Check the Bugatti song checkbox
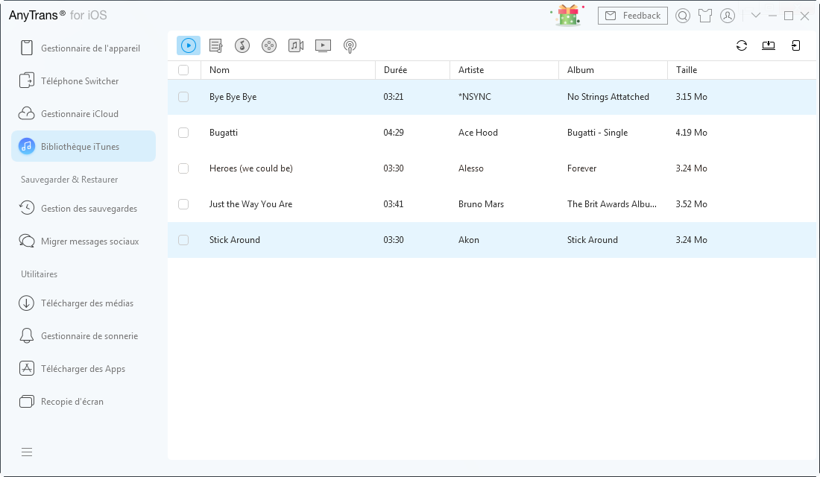 (x=183, y=133)
